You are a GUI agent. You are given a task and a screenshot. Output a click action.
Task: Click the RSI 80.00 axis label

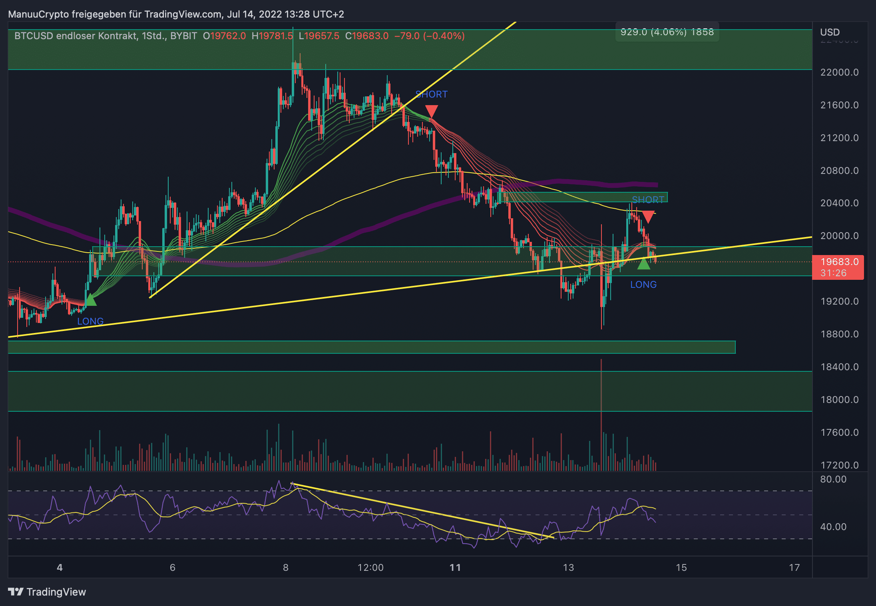point(833,479)
